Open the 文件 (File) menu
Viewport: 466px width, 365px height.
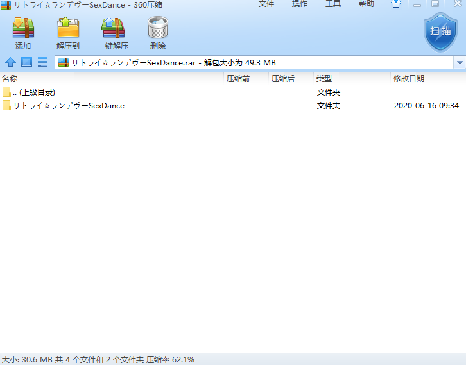[266, 4]
